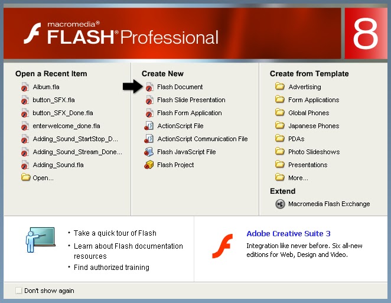Open recent file enterwelcome_done.fla
Screen dimensions: 391x303
(66, 126)
